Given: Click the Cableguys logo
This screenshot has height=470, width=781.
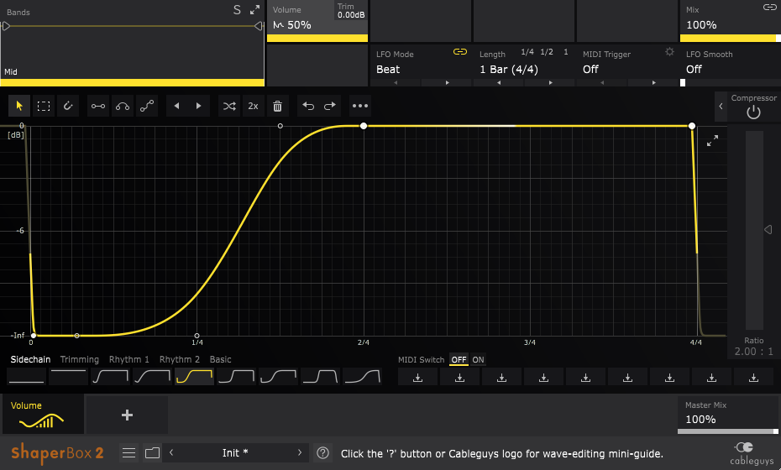Looking at the screenshot, I should (752, 453).
